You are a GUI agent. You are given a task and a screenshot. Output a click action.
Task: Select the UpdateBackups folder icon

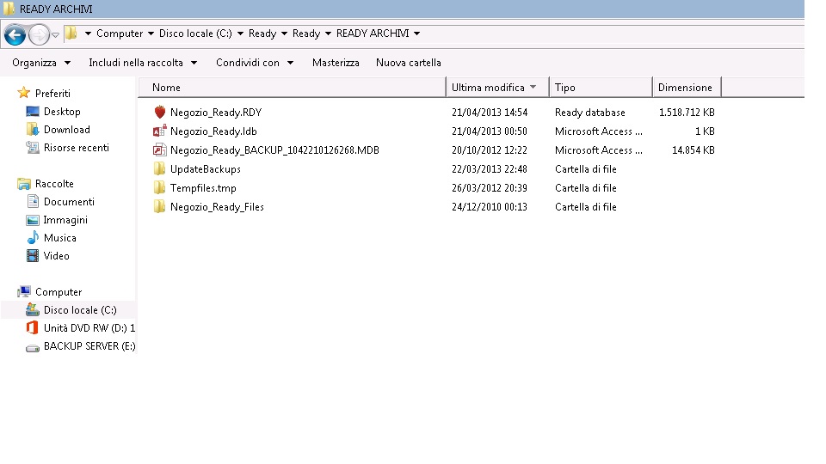coord(160,169)
